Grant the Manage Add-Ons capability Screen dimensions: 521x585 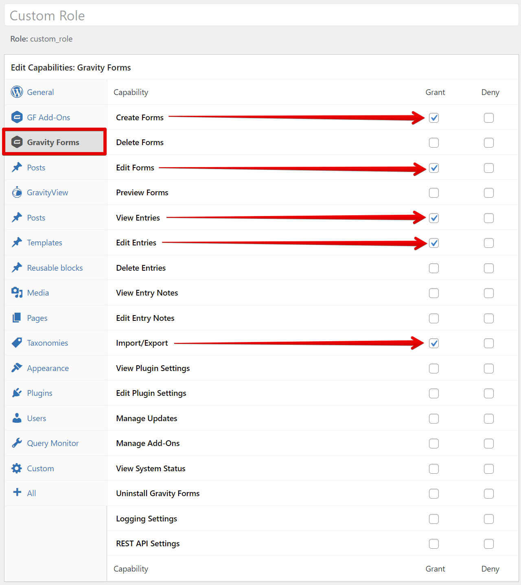click(x=434, y=444)
